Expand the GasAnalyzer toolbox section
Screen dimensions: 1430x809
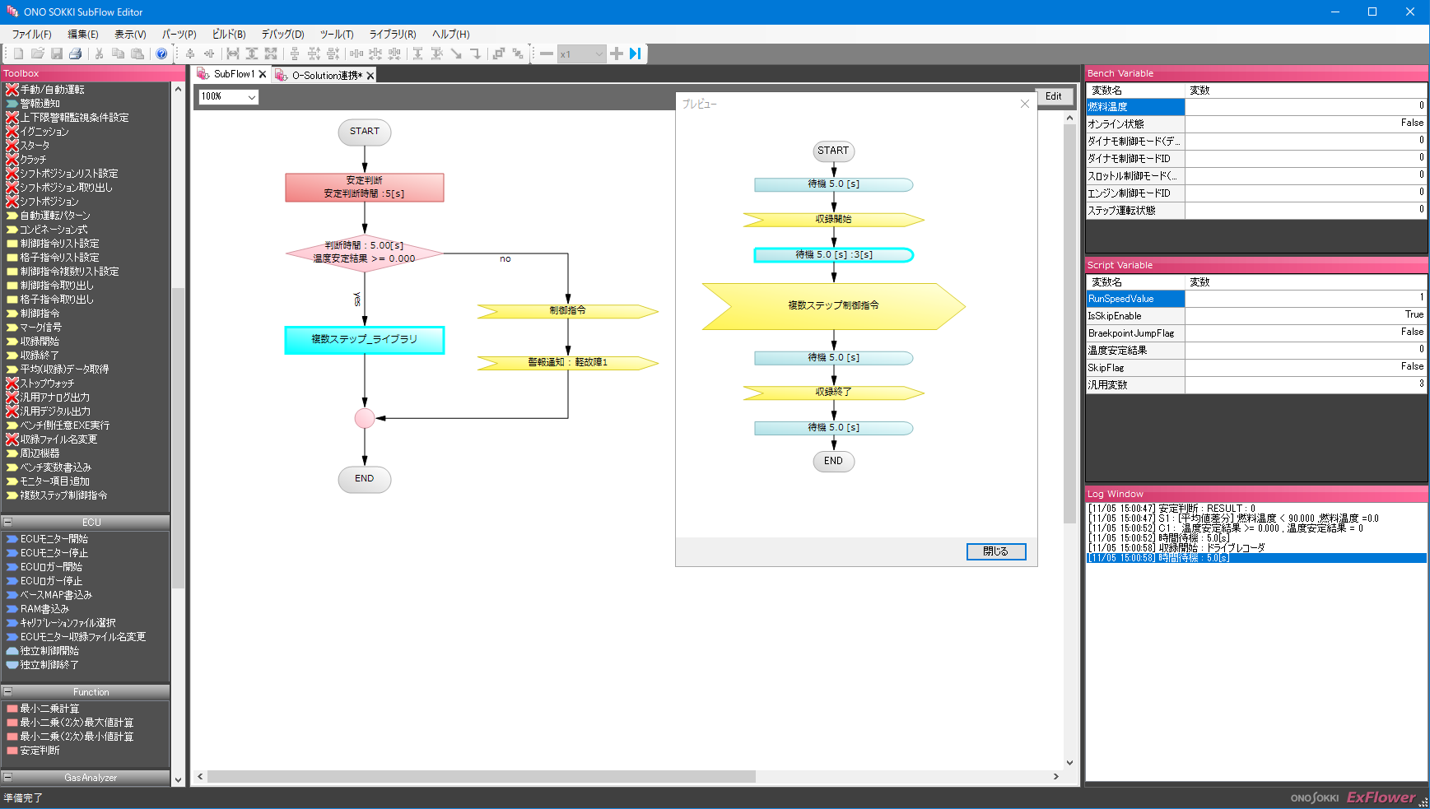coord(7,777)
